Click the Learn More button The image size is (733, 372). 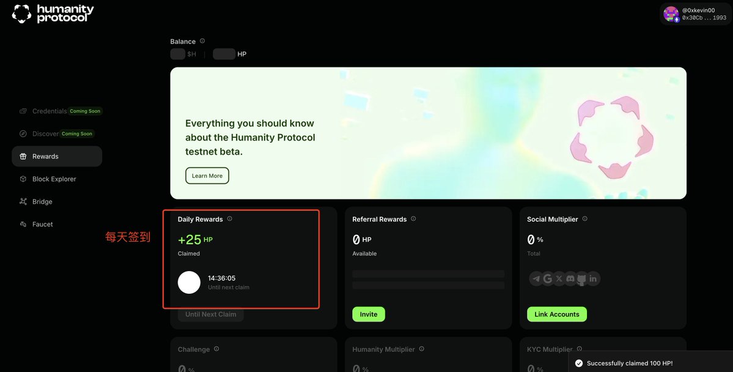(x=207, y=176)
